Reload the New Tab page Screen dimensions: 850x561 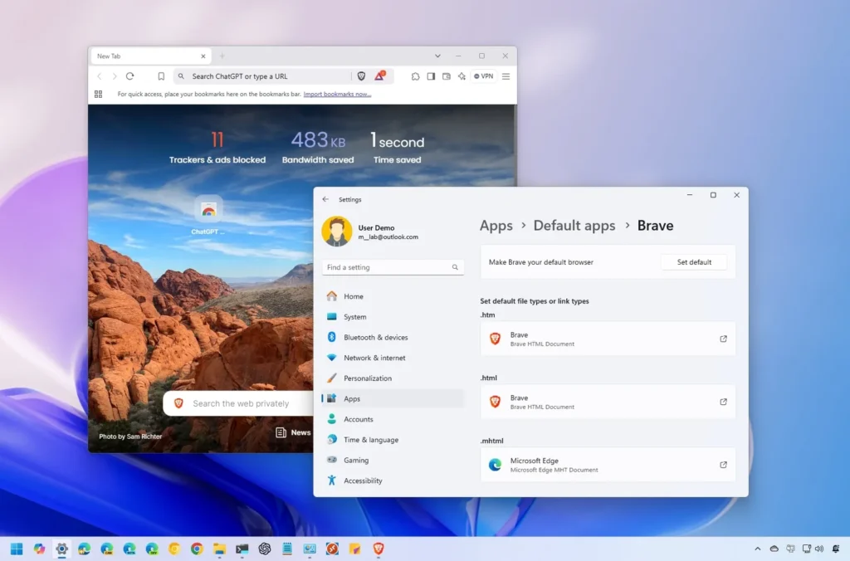[129, 76]
